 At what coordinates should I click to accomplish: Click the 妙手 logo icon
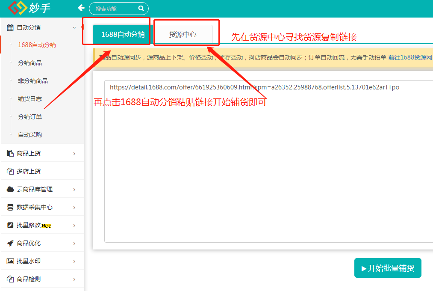pyautogui.click(x=18, y=8)
